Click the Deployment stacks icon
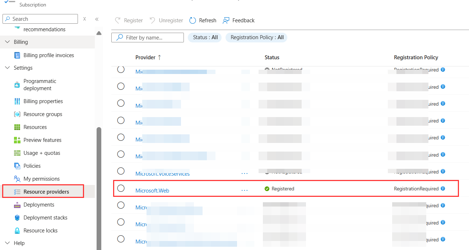 click(x=17, y=218)
